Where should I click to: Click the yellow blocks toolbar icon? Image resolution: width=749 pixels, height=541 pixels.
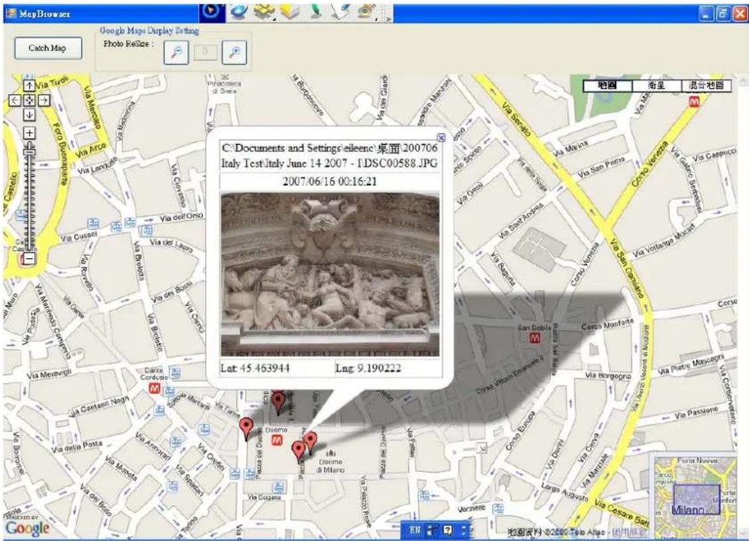click(264, 12)
